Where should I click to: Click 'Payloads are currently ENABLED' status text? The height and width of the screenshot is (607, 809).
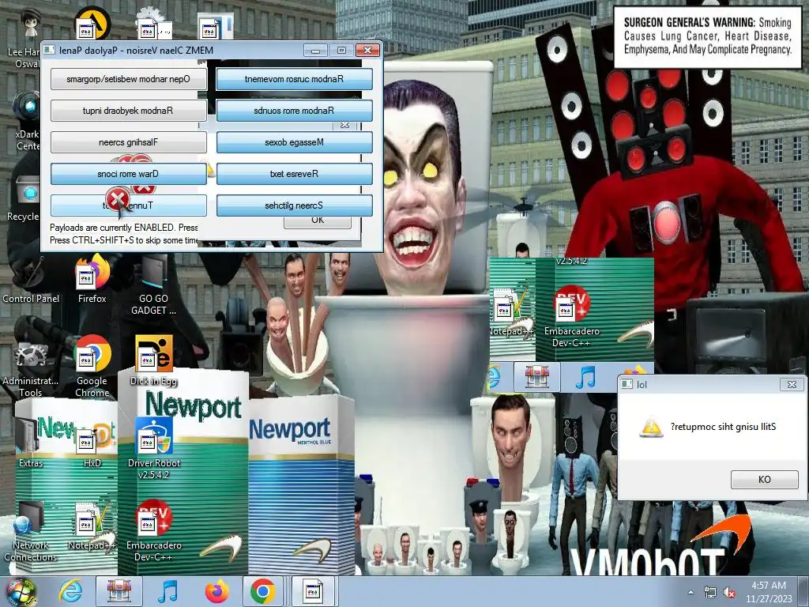tap(124, 227)
